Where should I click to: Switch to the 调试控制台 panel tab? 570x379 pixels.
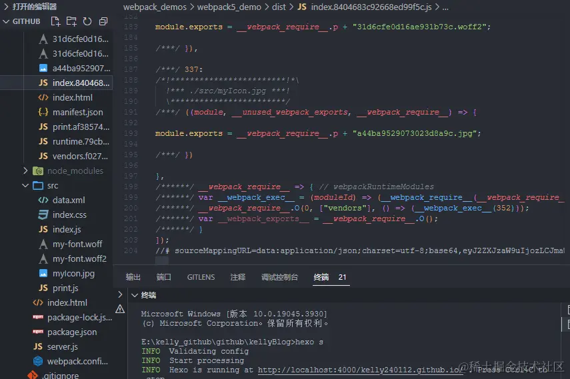pos(279,277)
